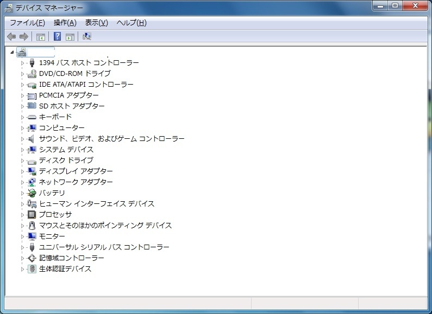This screenshot has height=314, width=432.
Task: Expand the ネットワーク アダプター node
Action: [x=23, y=182]
